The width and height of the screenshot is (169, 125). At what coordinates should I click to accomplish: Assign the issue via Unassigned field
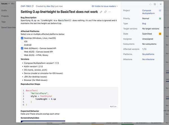148,39
